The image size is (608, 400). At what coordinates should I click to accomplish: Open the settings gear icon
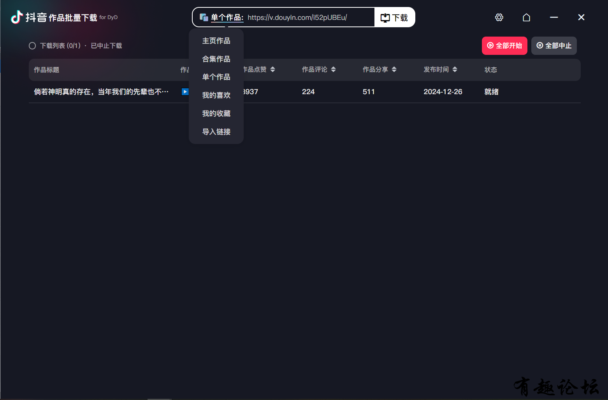click(x=499, y=17)
